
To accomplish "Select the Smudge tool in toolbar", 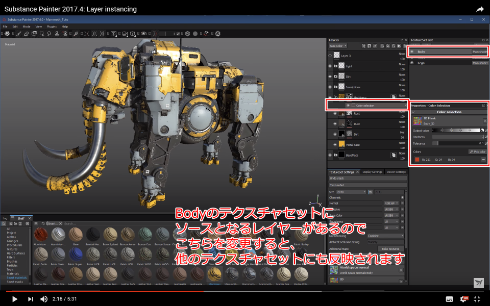I will click(49, 34).
